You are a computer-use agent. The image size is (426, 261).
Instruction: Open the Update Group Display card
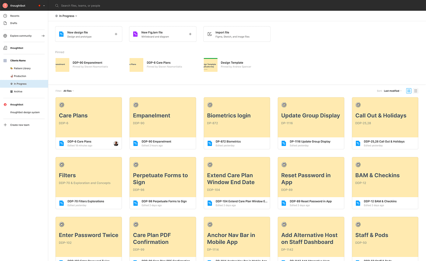point(311,123)
